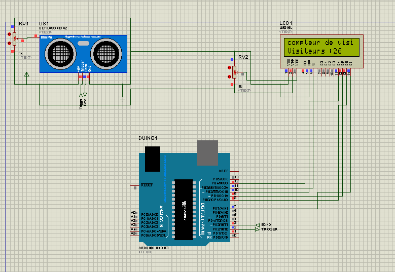Click the Arduino RESET pin
The image size is (395, 272).
point(146,185)
